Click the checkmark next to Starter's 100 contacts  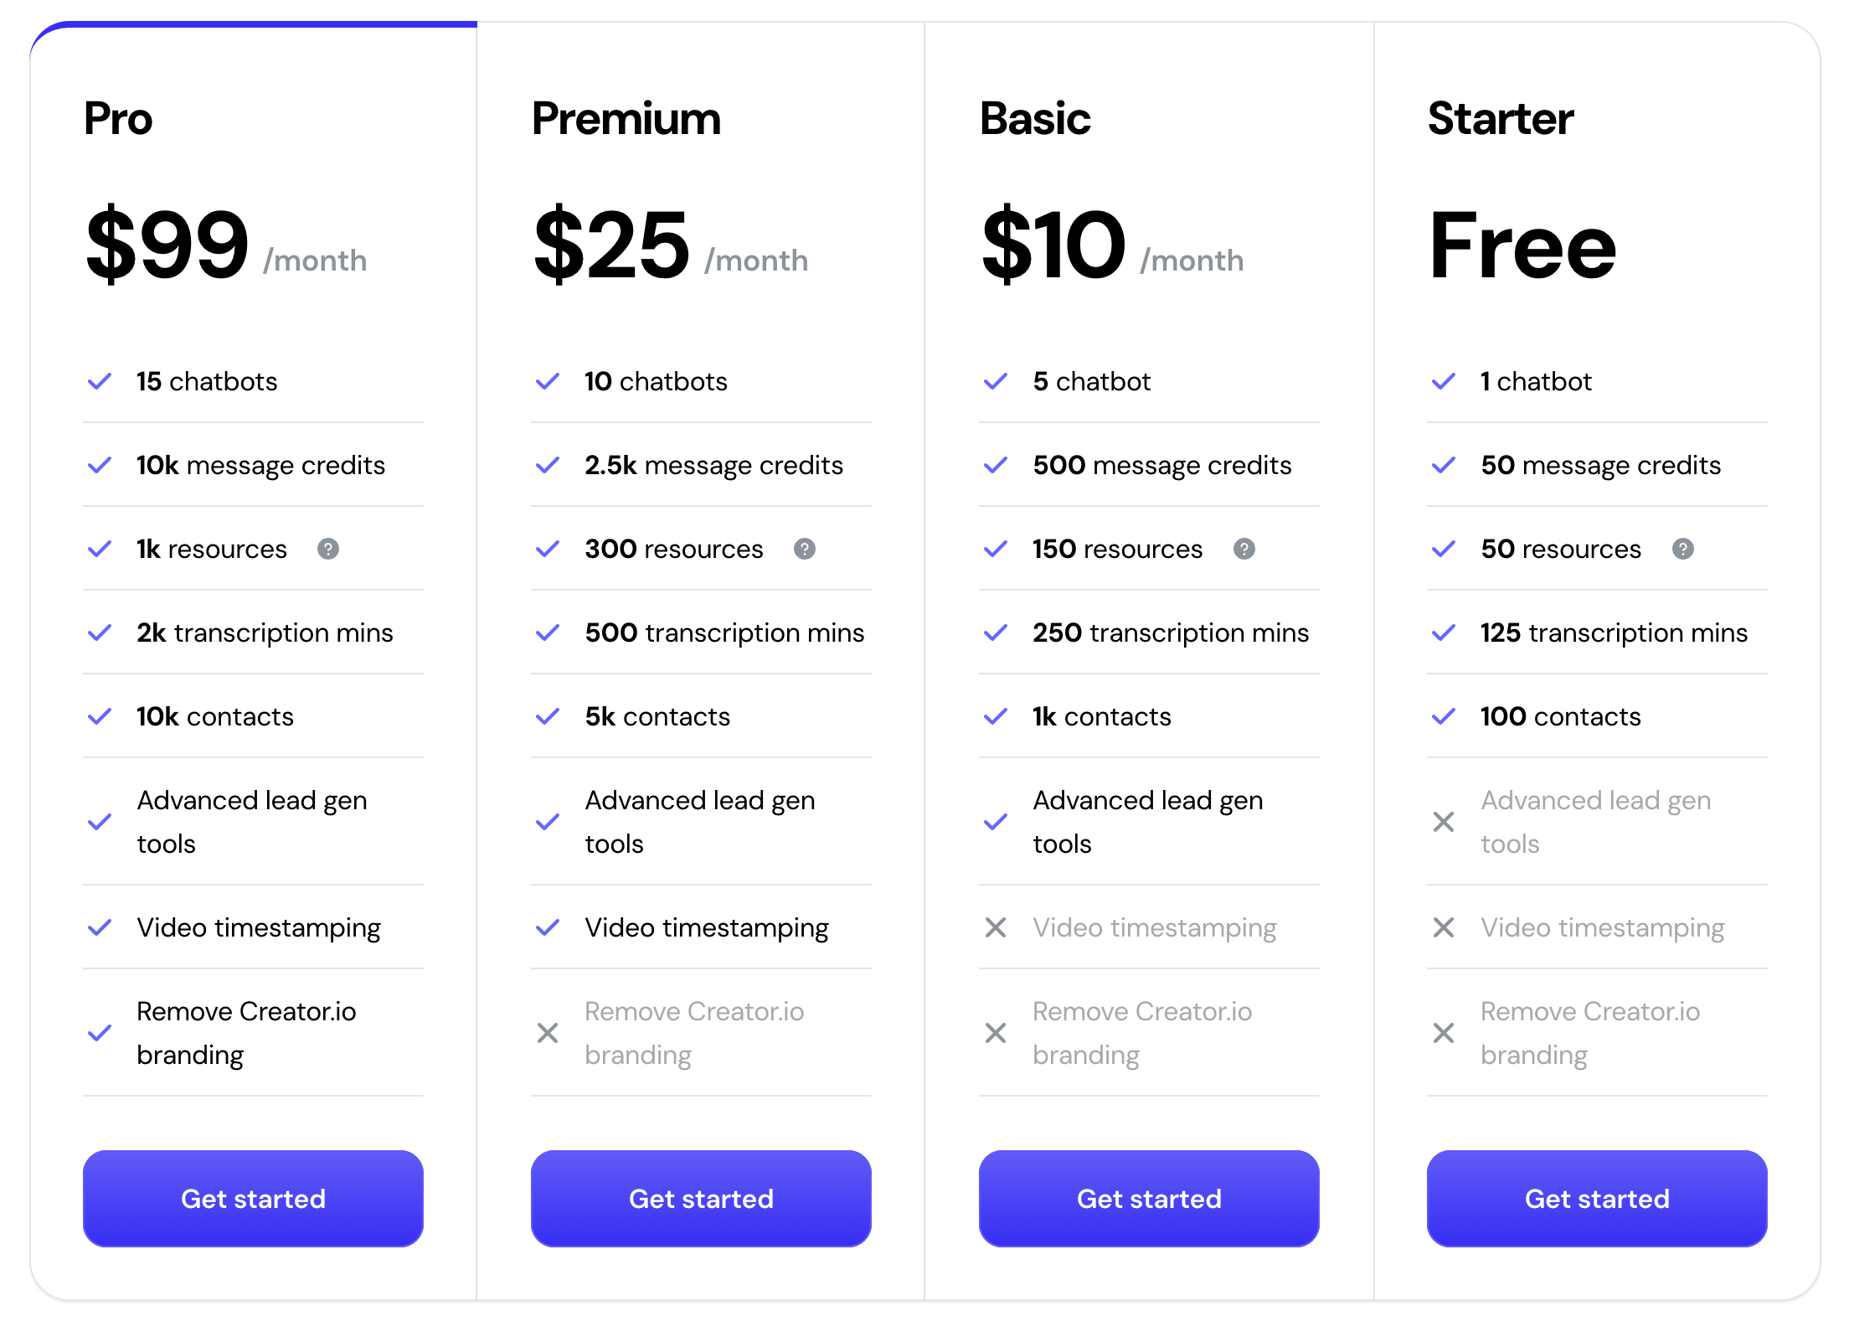click(1444, 717)
